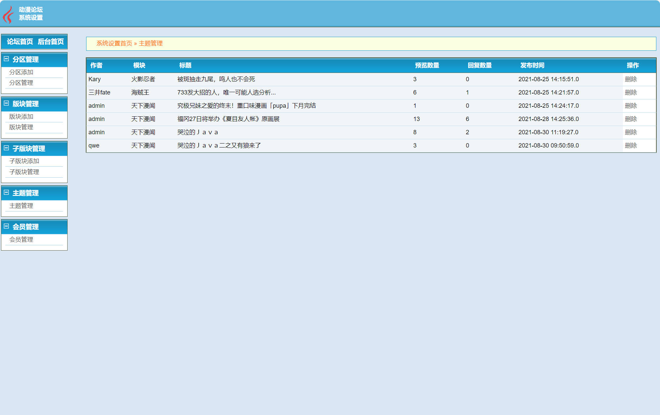Delete the 哭泣的Java topic by admin
The height and width of the screenshot is (415, 660).
[631, 132]
